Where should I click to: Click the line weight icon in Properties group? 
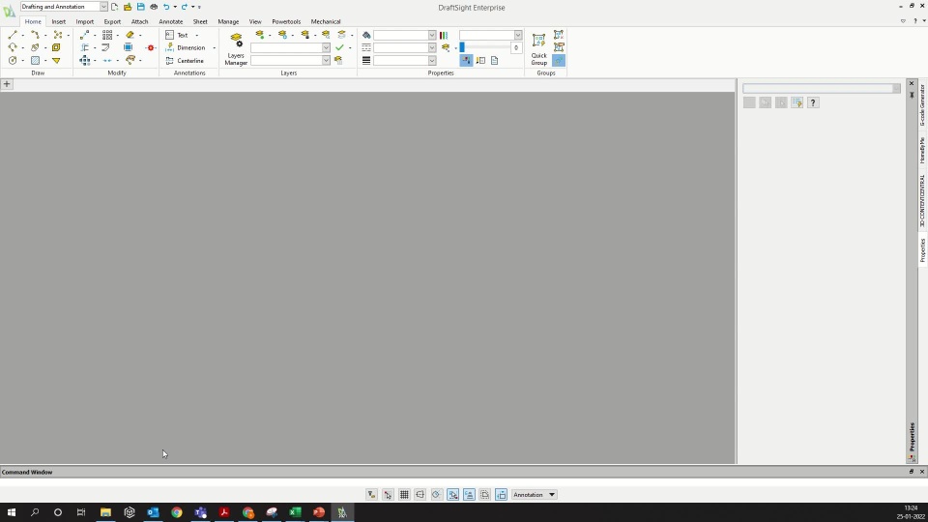coord(366,60)
